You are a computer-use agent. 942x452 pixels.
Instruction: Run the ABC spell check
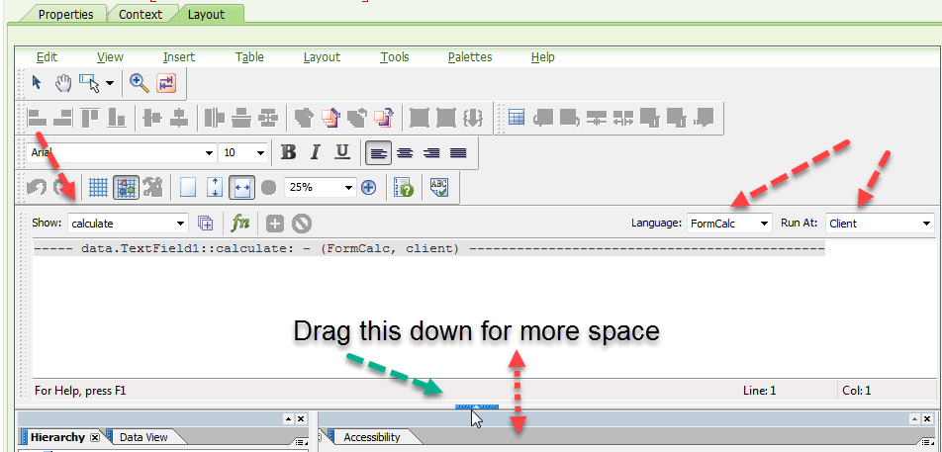point(438,187)
